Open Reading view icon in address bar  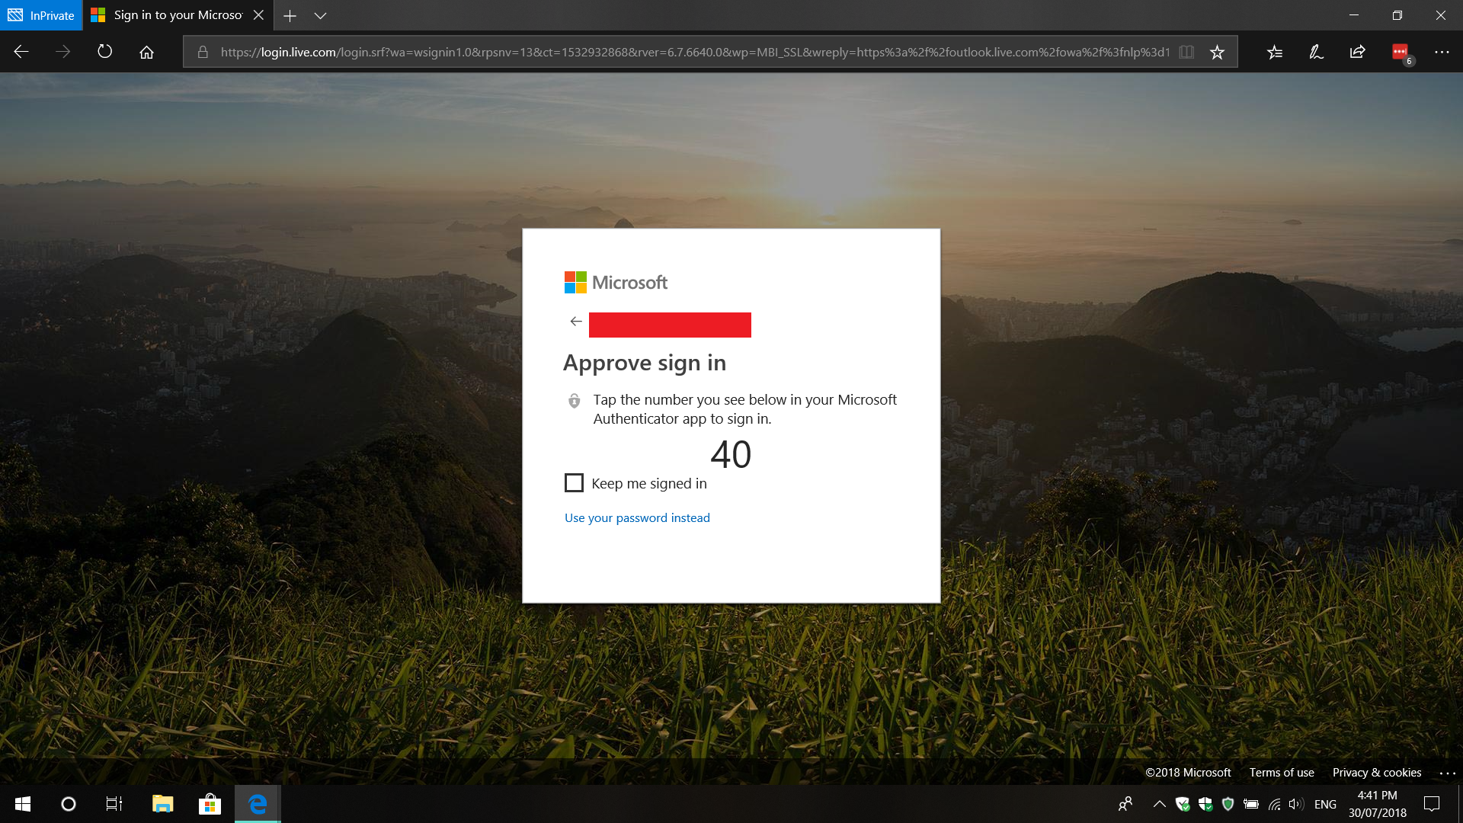coord(1186,52)
